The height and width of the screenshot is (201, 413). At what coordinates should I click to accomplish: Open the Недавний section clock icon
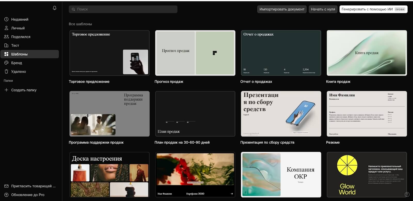tap(6, 19)
